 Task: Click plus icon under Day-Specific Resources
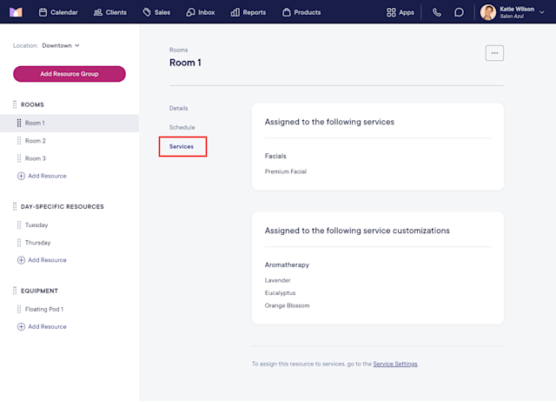click(x=21, y=260)
